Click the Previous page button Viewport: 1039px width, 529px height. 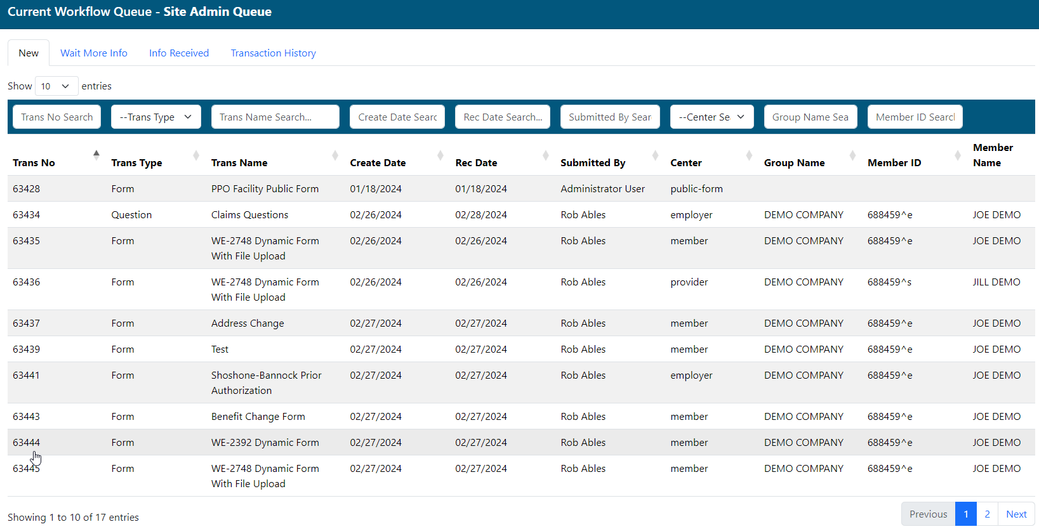point(928,514)
